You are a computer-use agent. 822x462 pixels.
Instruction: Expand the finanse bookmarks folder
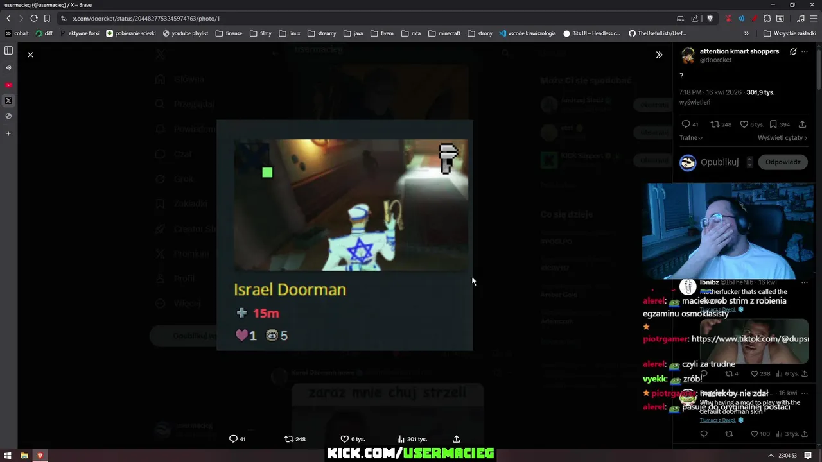tap(229, 33)
